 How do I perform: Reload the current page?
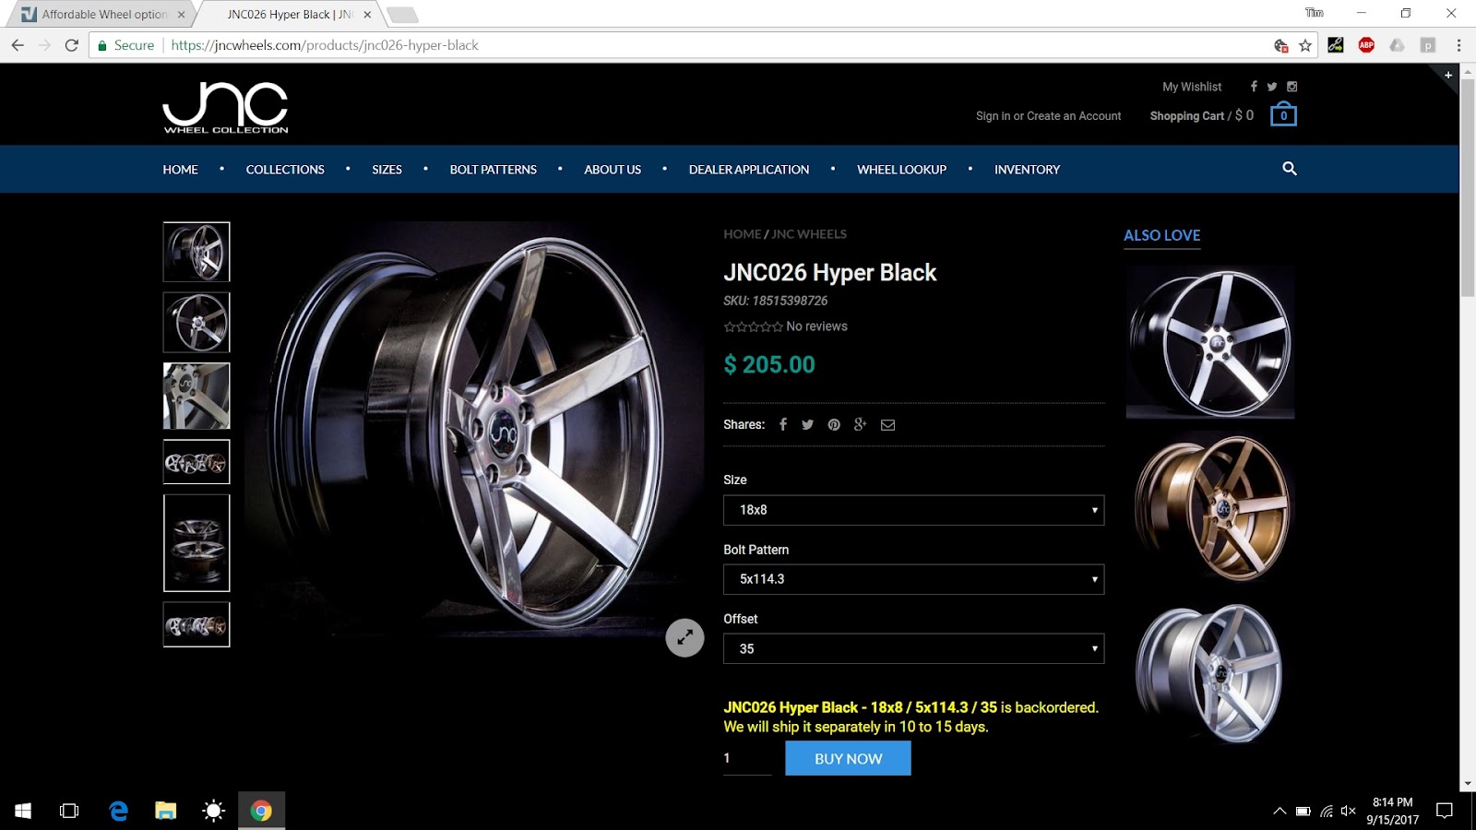pyautogui.click(x=72, y=45)
